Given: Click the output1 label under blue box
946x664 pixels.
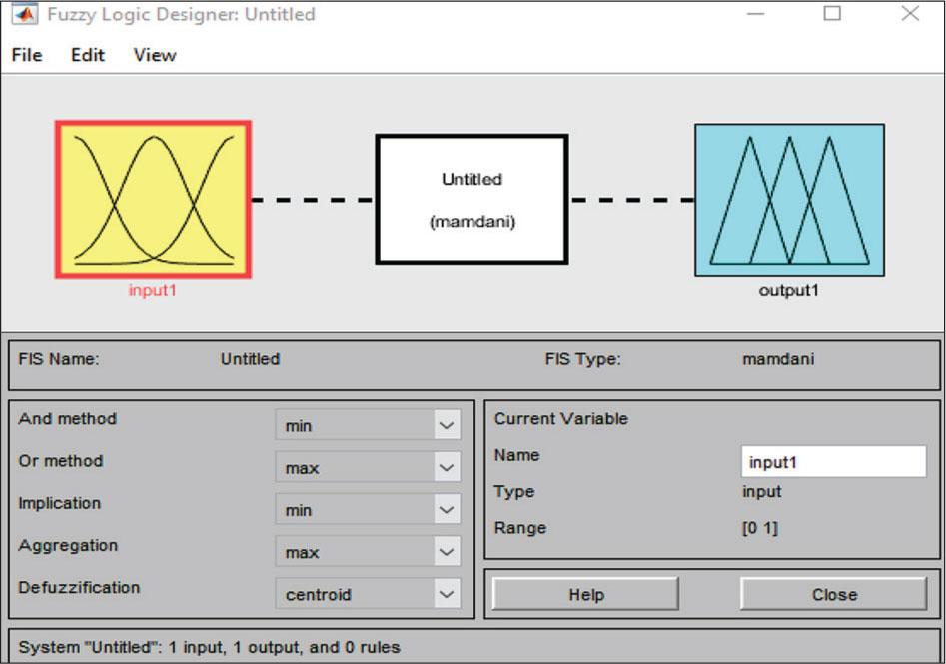Looking at the screenshot, I should [788, 291].
